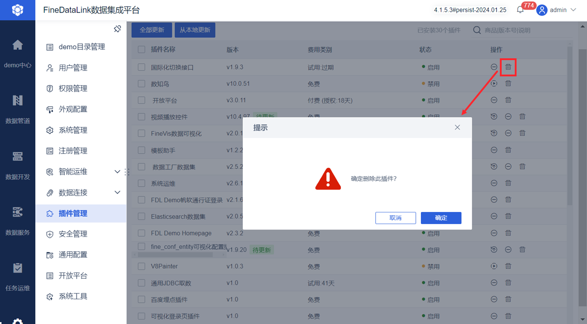Viewport: 587px width, 324px height.
Task: Check the 百度埋点插件 checkbox
Action: point(142,299)
